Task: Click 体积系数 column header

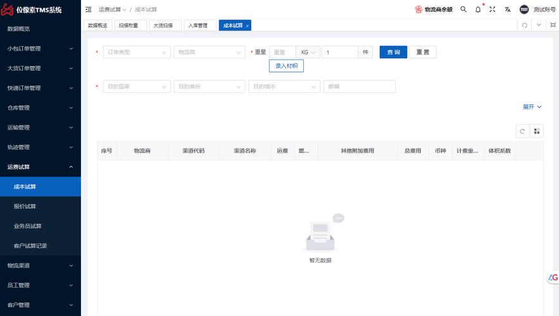Action: pos(500,150)
